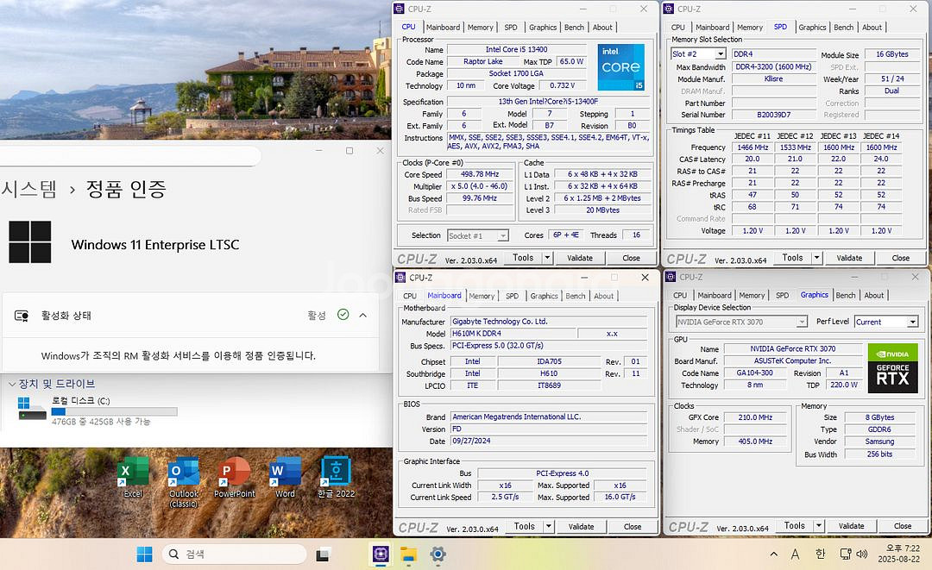
Task: Click Validate in the SPD window
Action: pyautogui.click(x=849, y=258)
